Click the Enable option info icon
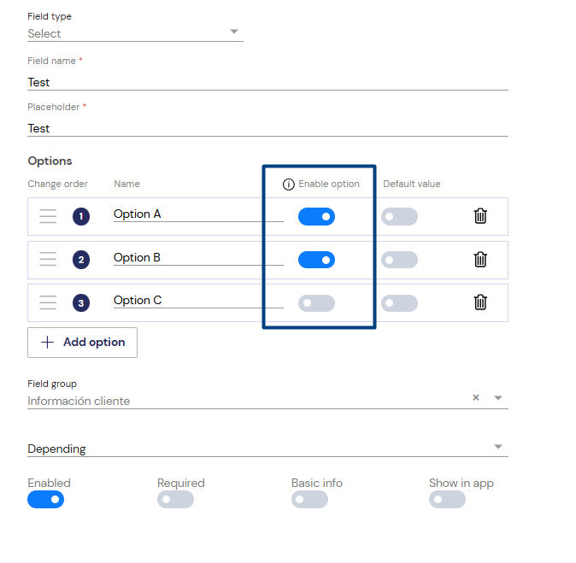The width and height of the screenshot is (576, 563). click(288, 185)
